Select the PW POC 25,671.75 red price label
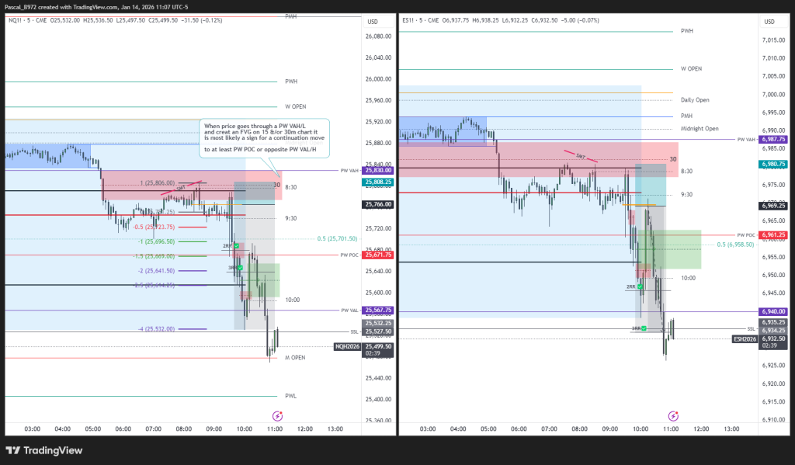Viewport: 795px width, 465px height. [x=377, y=255]
